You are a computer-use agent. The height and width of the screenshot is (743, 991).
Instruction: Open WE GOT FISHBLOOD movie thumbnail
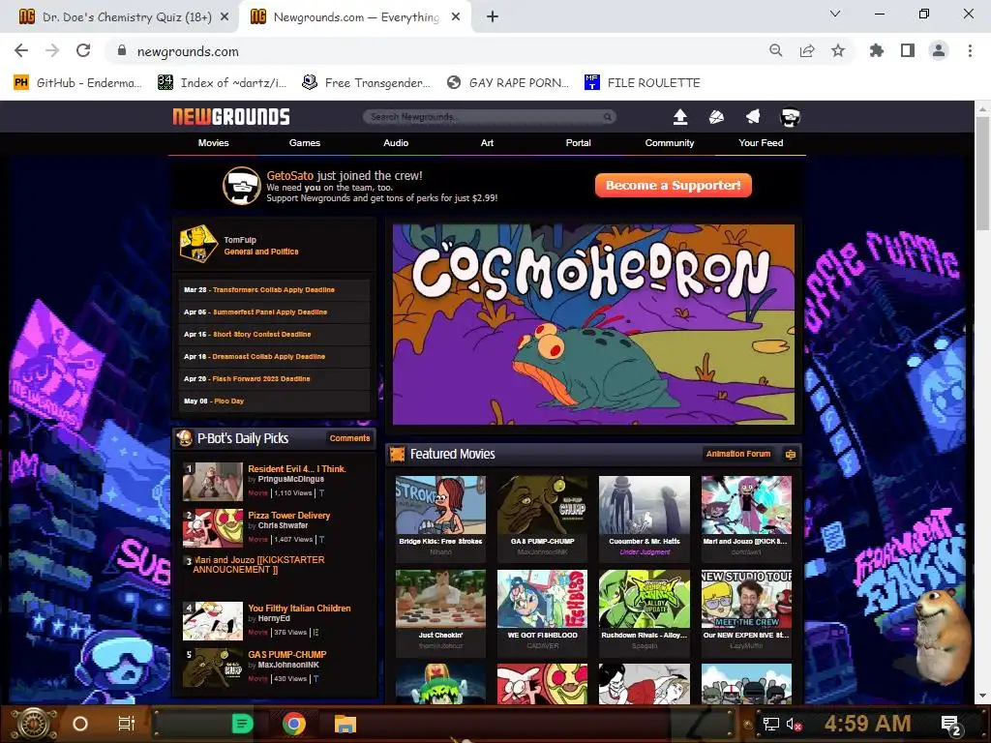[x=542, y=599]
